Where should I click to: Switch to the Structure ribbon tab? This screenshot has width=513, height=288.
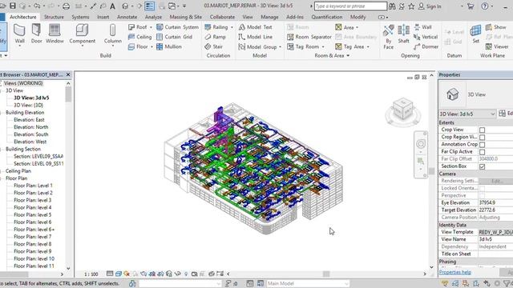tap(54, 17)
